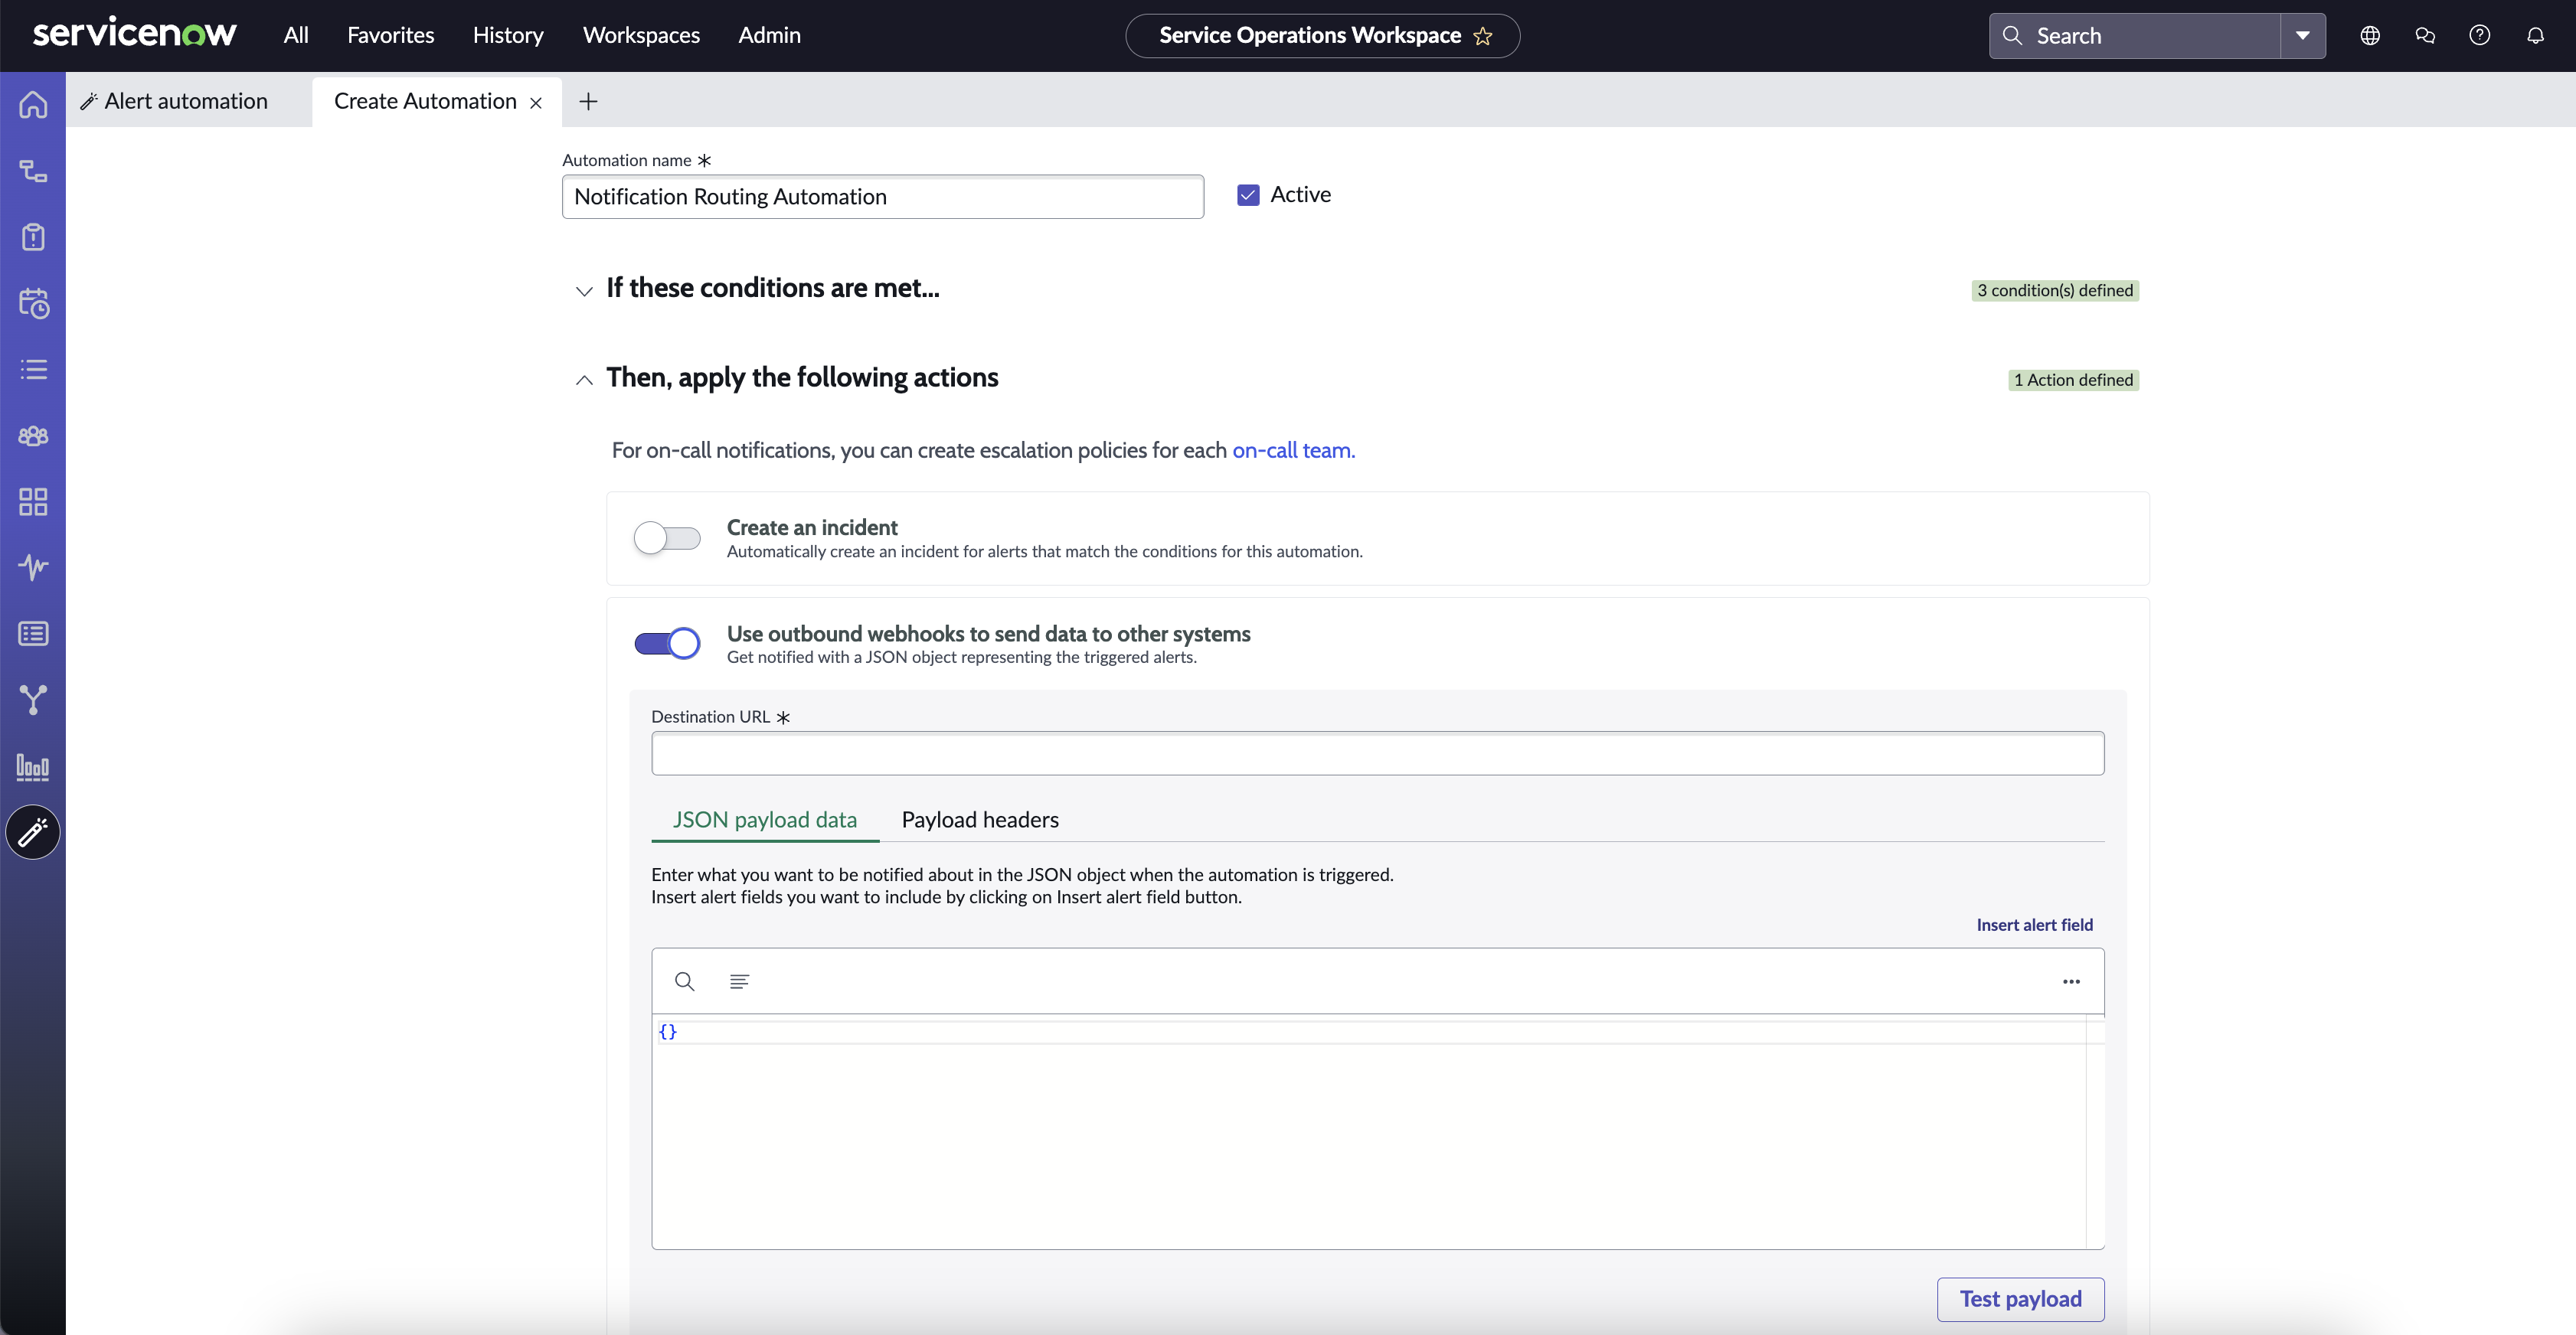Click the Test payload button
Viewport: 2576px width, 1335px height.
click(x=2020, y=1299)
